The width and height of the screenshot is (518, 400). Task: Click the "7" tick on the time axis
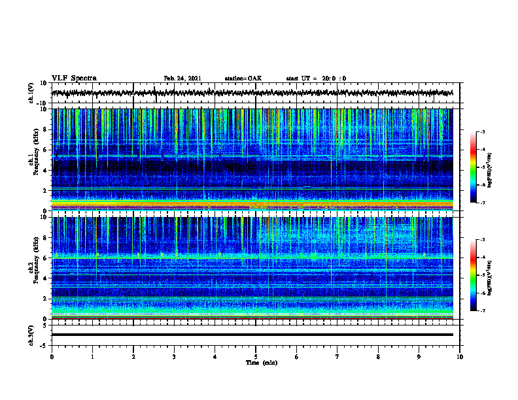click(x=337, y=357)
